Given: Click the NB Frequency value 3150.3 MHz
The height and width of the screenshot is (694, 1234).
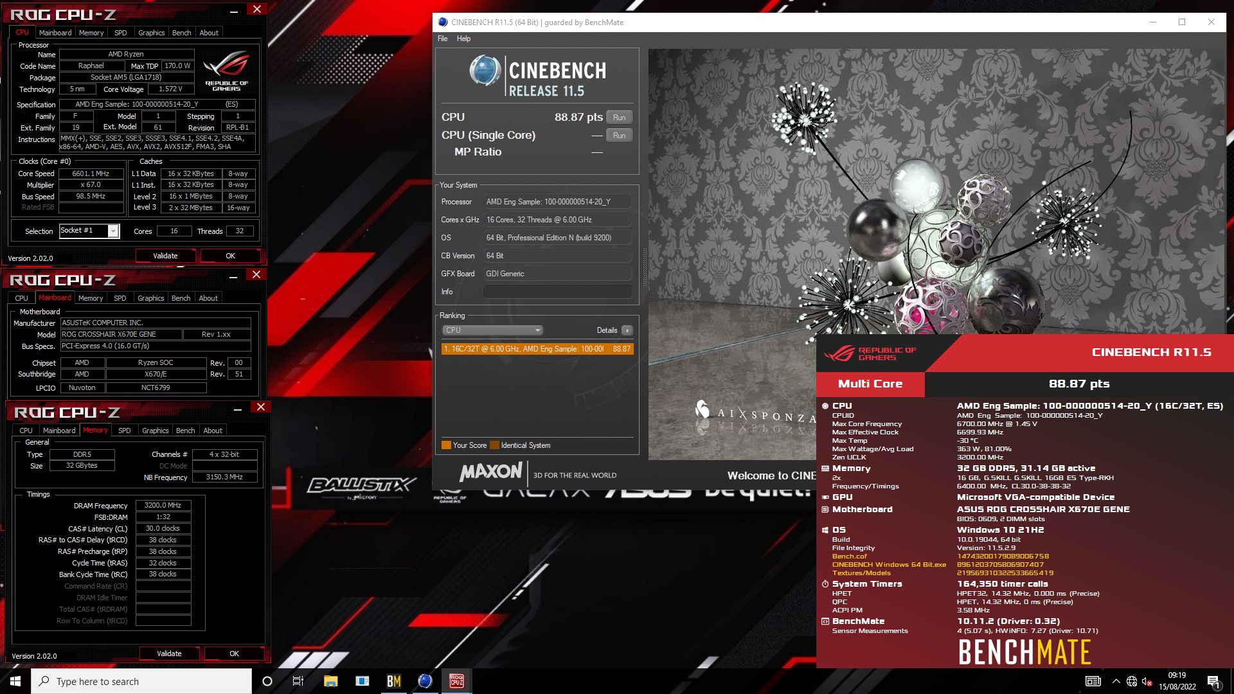Looking at the screenshot, I should (x=225, y=477).
